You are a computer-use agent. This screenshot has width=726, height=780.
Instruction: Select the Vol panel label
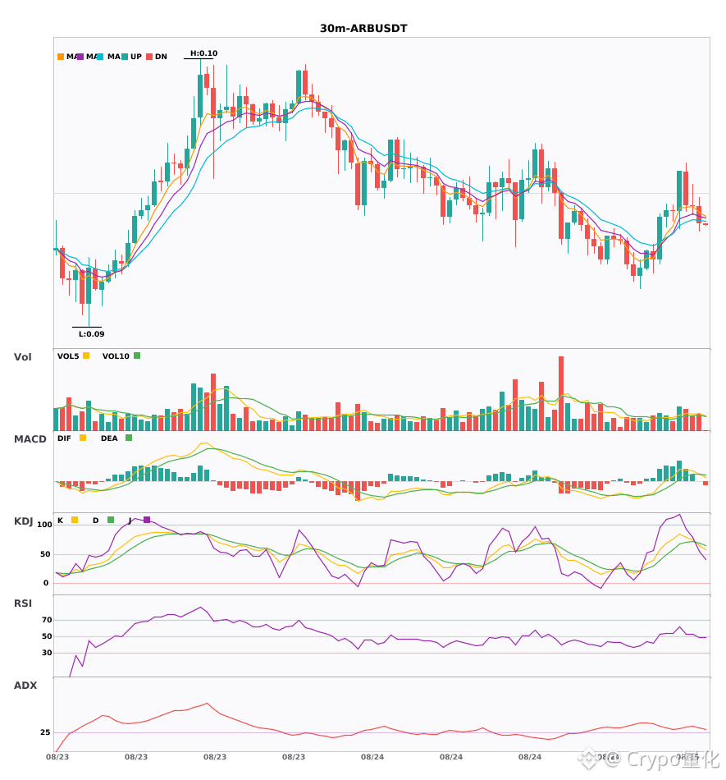pyautogui.click(x=22, y=357)
